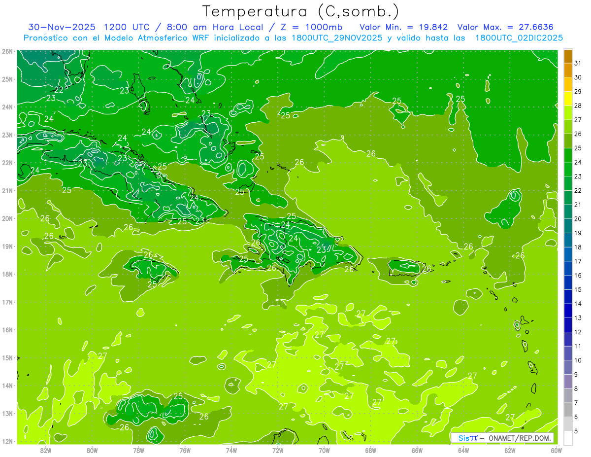Click the "70W" longitude axis label
591x457 pixels.
click(x=324, y=450)
